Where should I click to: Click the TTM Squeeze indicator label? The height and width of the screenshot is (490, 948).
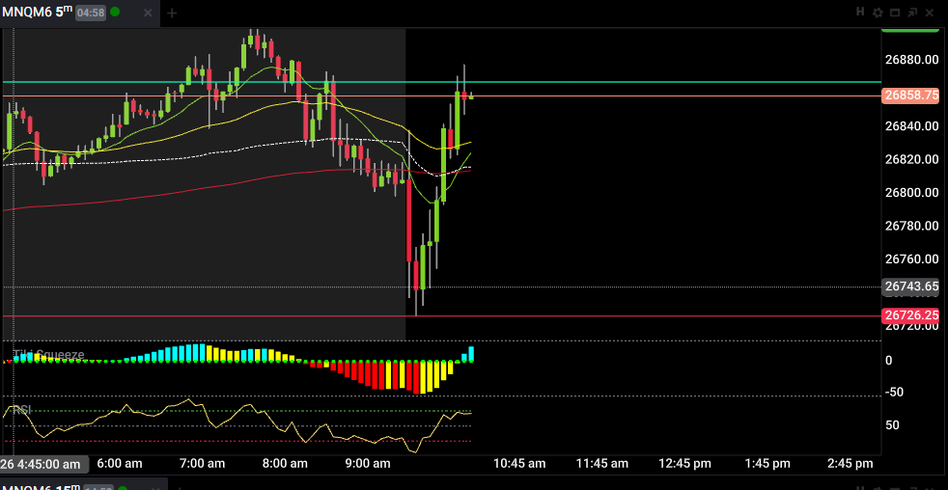coord(49,355)
